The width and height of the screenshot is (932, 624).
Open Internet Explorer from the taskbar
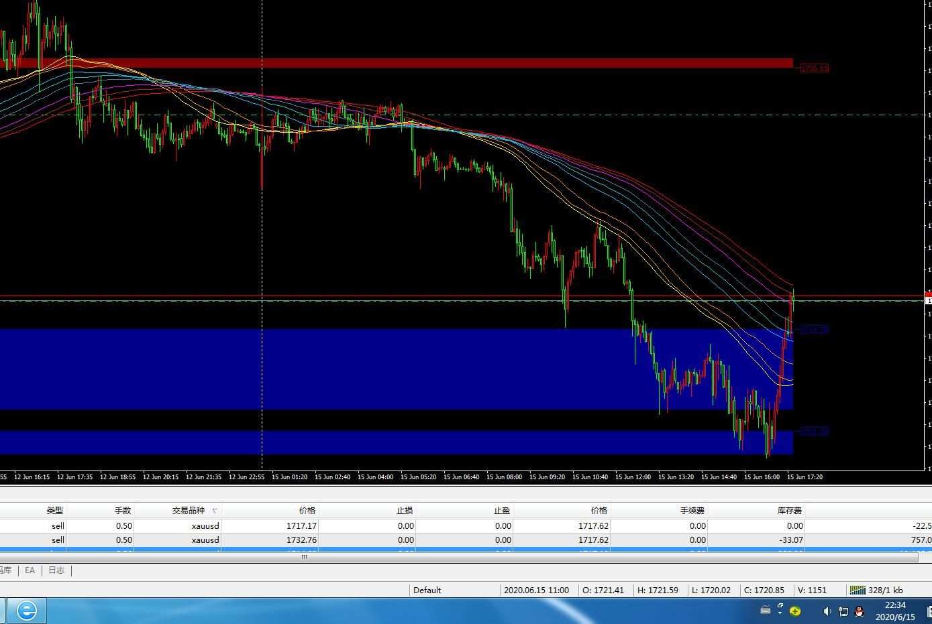27,611
